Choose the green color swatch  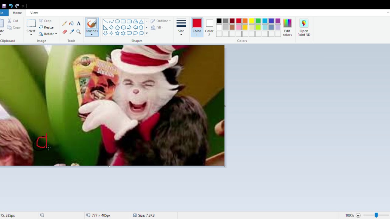pyautogui.click(x=258, y=21)
